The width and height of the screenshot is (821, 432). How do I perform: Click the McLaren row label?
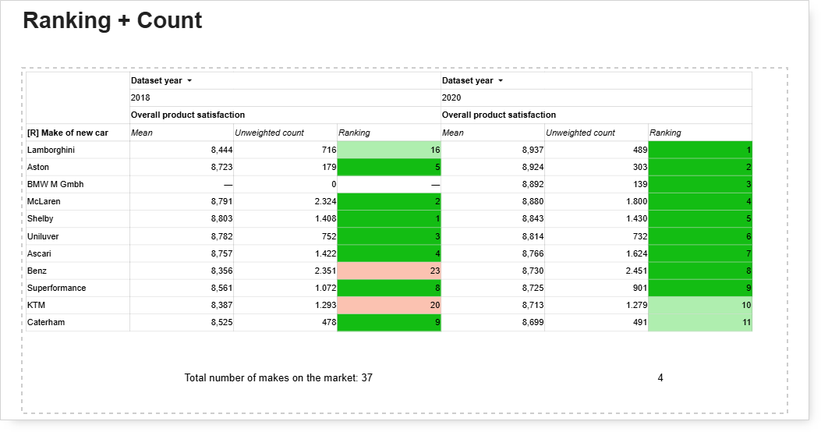[x=44, y=202]
